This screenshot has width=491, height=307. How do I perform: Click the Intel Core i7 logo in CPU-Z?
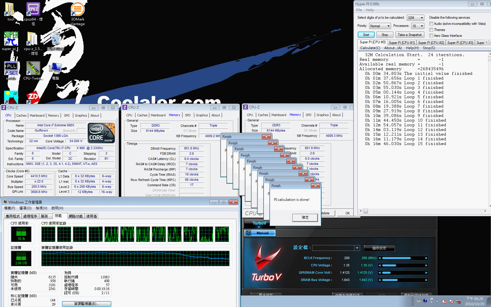tap(101, 133)
